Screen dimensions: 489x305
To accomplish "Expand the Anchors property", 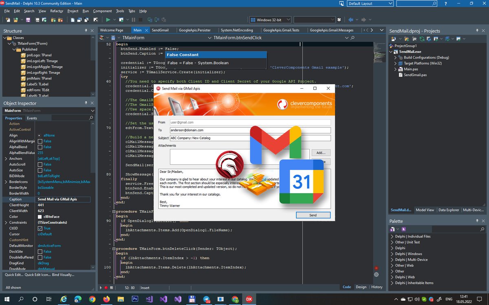I will click(6, 159).
